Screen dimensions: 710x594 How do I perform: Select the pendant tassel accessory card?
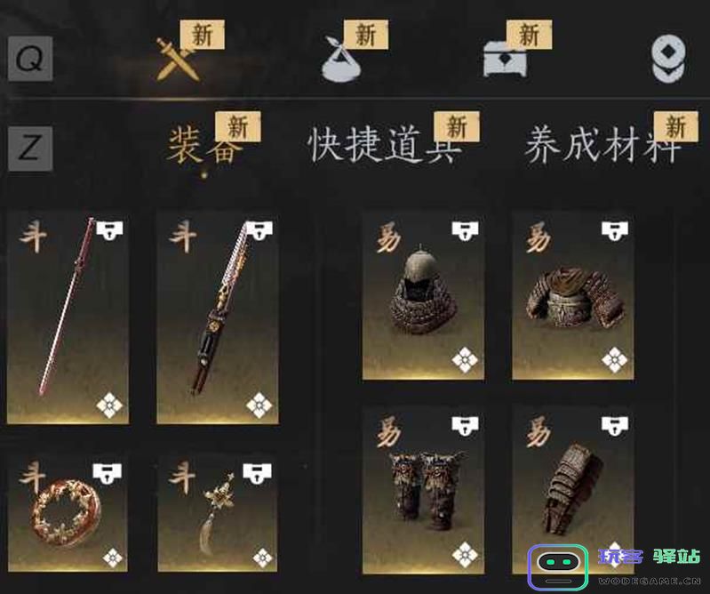click(x=218, y=514)
